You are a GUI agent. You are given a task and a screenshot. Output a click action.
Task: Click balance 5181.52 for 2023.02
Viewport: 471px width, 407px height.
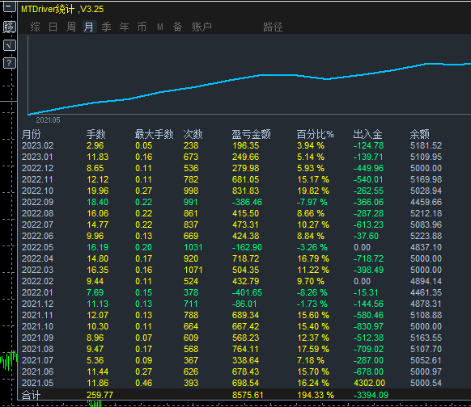426,145
